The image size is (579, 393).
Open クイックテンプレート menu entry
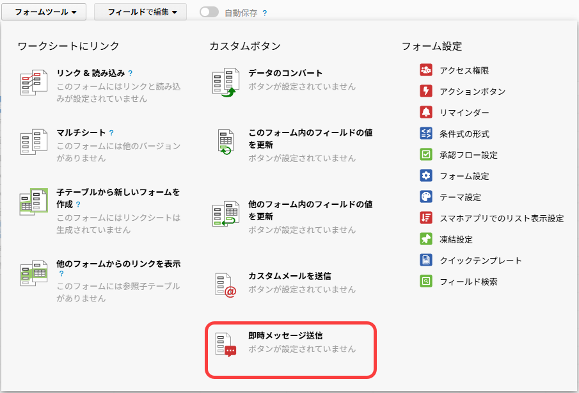point(480,261)
